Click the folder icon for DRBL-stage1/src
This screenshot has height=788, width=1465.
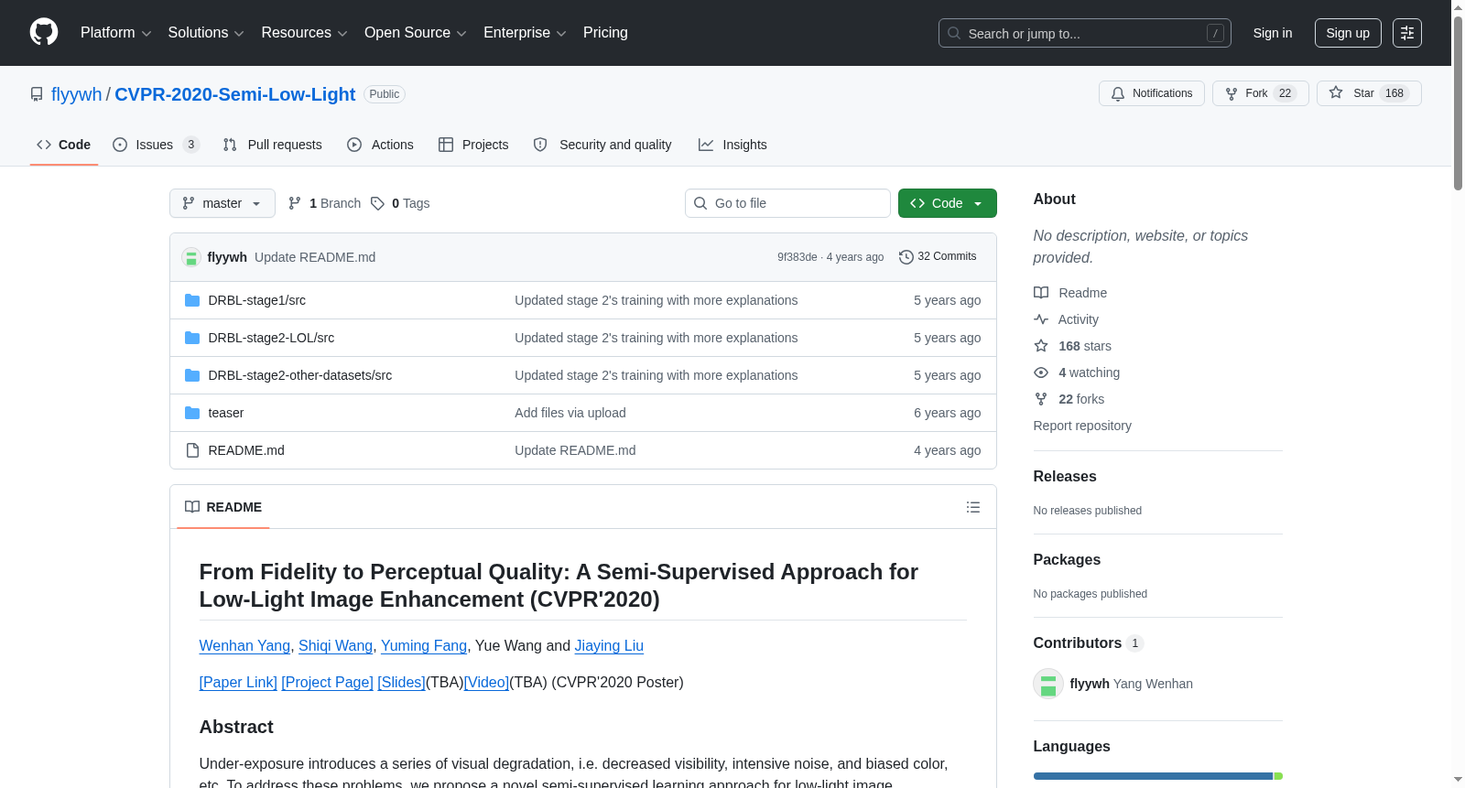coord(192,300)
